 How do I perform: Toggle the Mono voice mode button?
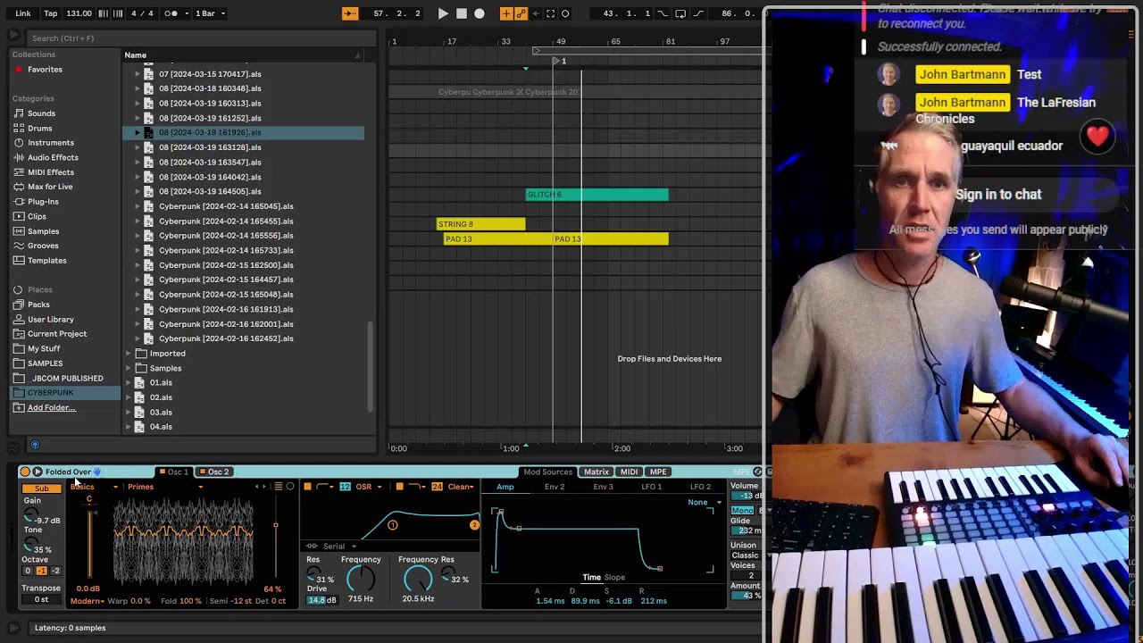click(742, 511)
